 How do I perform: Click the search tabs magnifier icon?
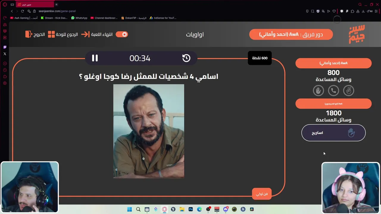pyautogui.click(x=360, y=4)
